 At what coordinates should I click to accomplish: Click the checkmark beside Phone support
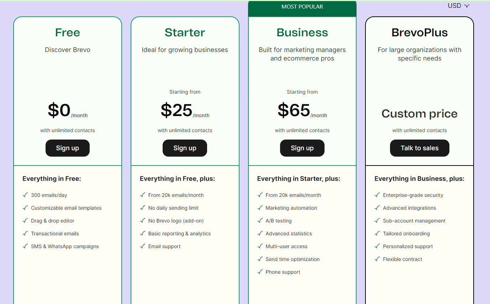(260, 272)
